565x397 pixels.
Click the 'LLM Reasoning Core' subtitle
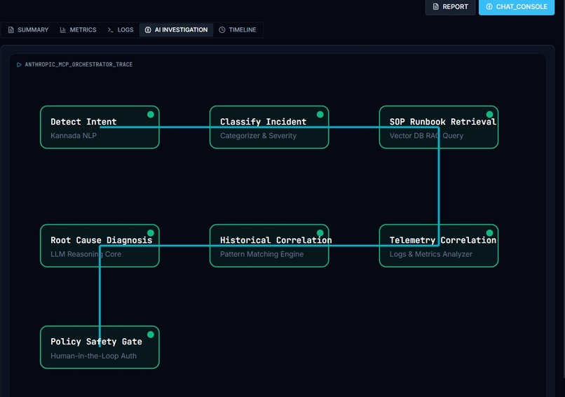[x=86, y=254]
